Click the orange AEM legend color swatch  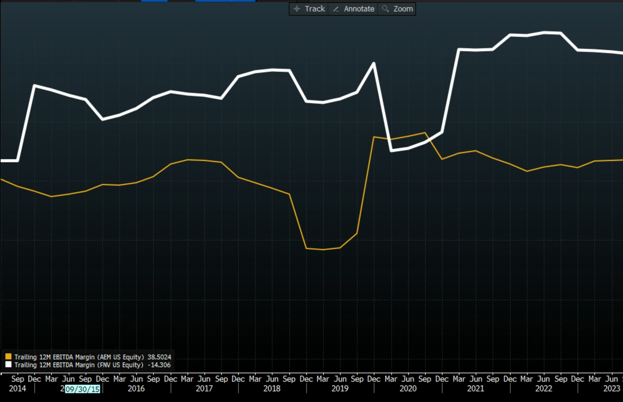tap(8, 357)
